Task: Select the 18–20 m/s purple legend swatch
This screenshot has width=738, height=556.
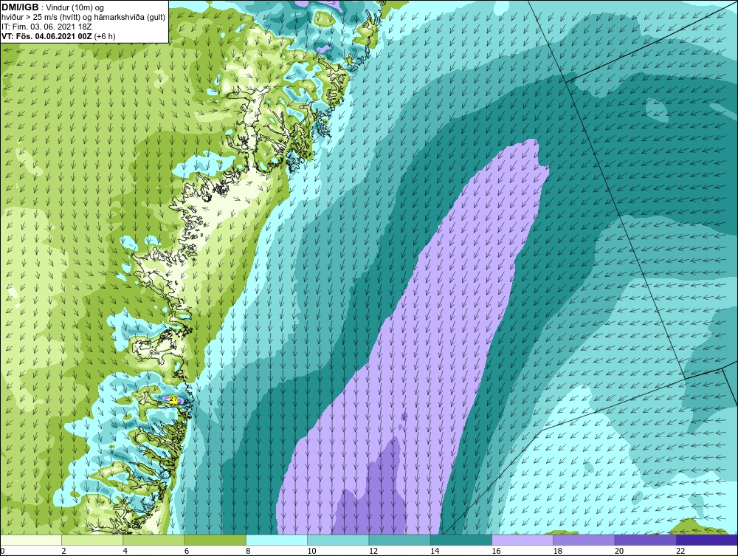Action: pyautogui.click(x=584, y=540)
